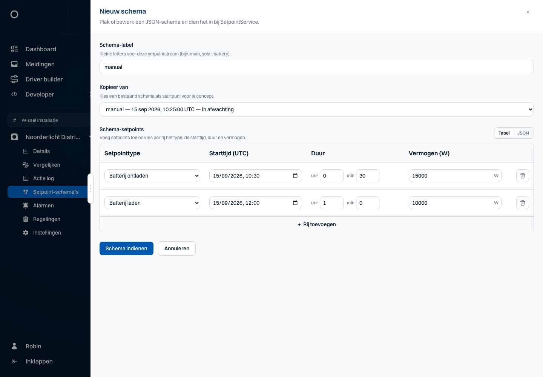Collapse sidebar with Inklappen

[39, 361]
